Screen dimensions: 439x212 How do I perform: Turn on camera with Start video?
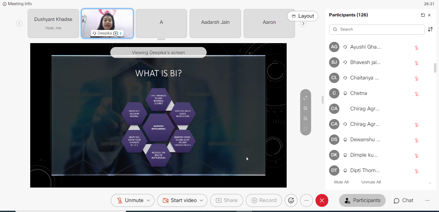coord(179,200)
